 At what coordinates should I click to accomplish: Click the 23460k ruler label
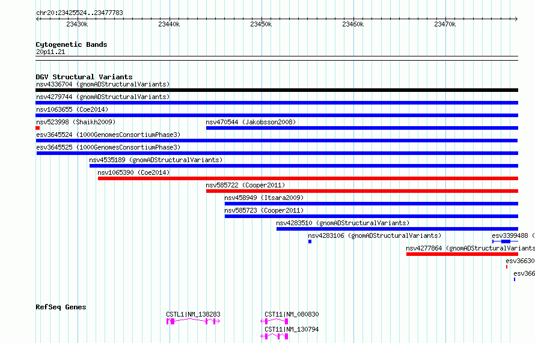353,24
